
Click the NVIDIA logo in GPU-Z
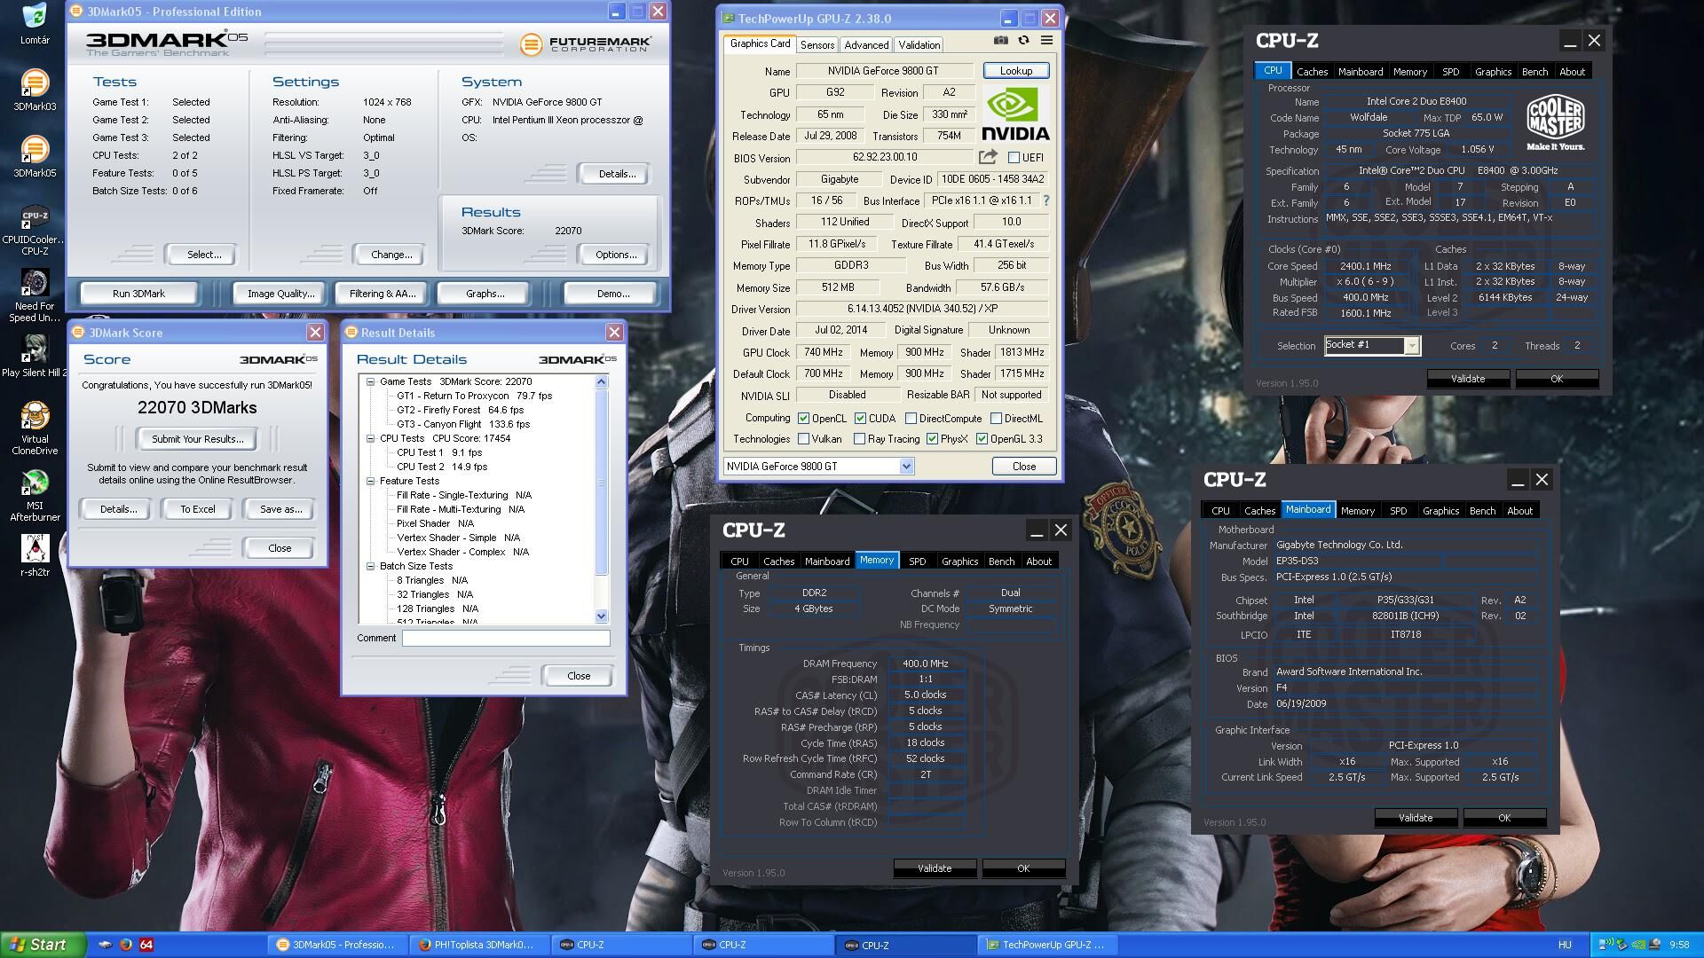[1016, 114]
